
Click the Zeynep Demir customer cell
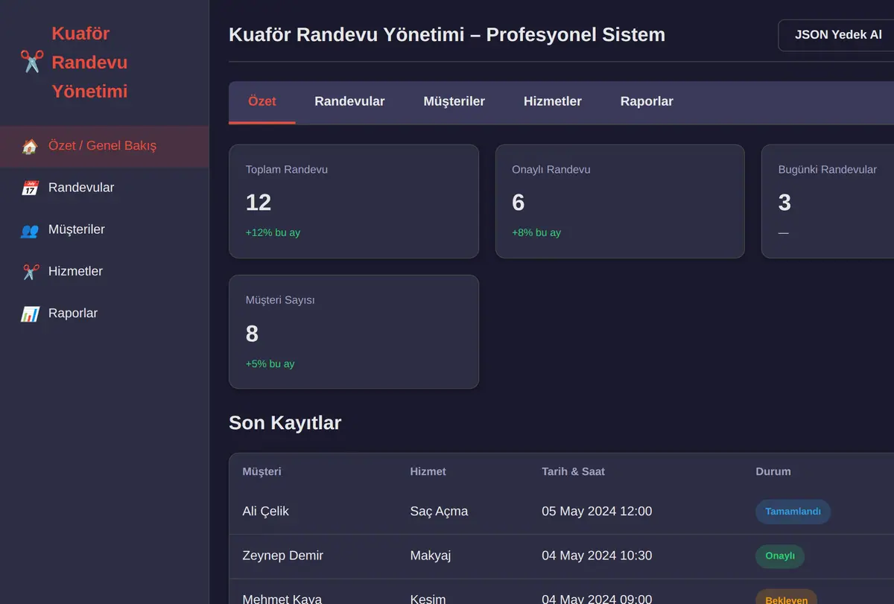[x=283, y=556]
